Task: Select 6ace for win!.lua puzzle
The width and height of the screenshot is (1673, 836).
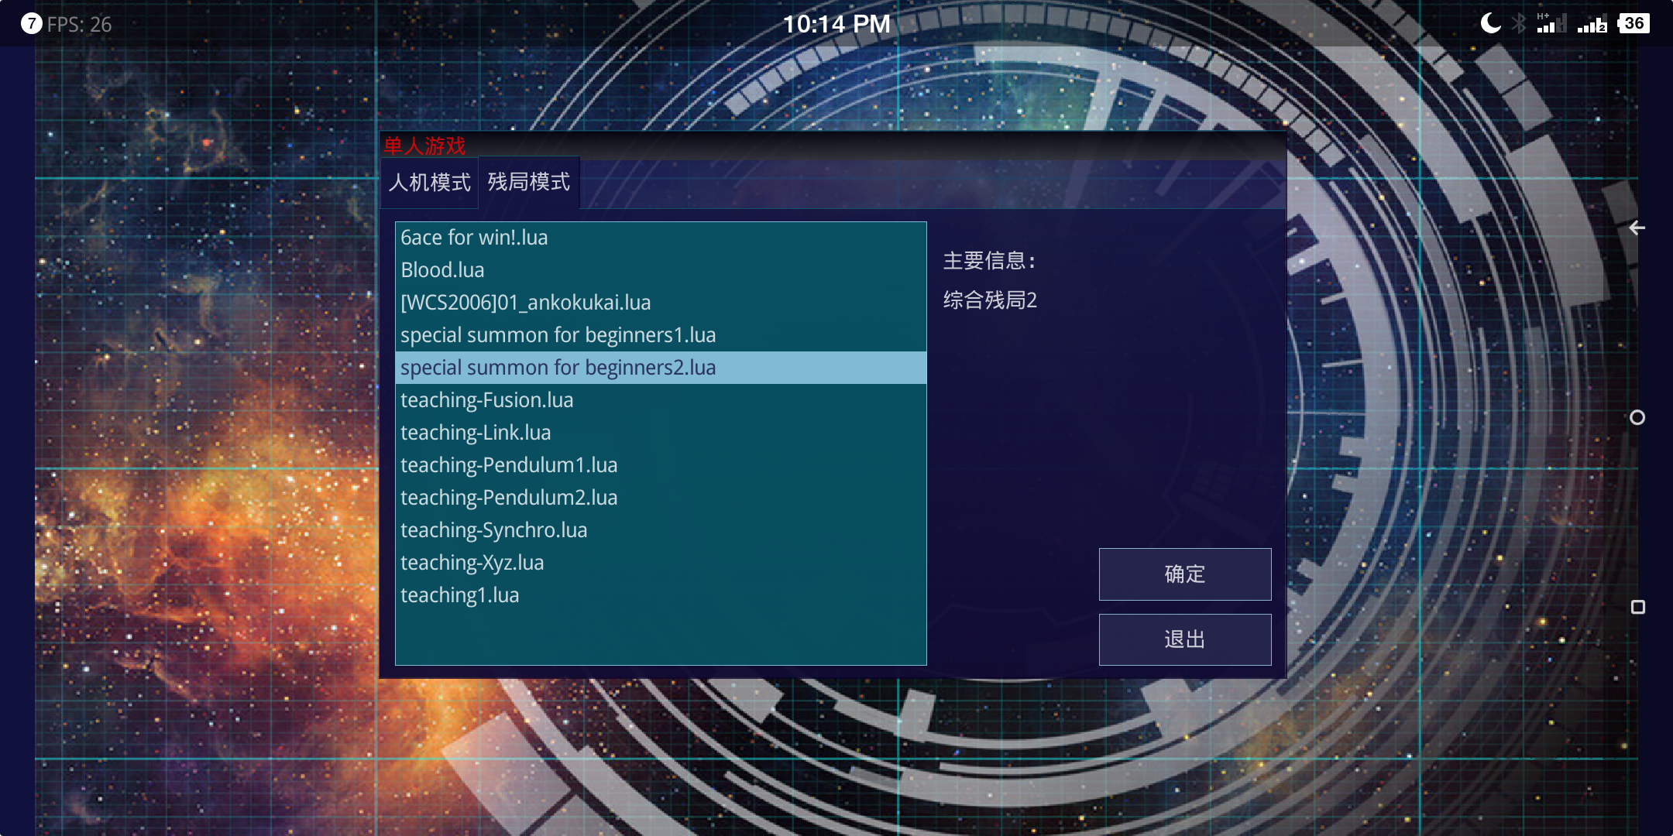Action: (661, 238)
